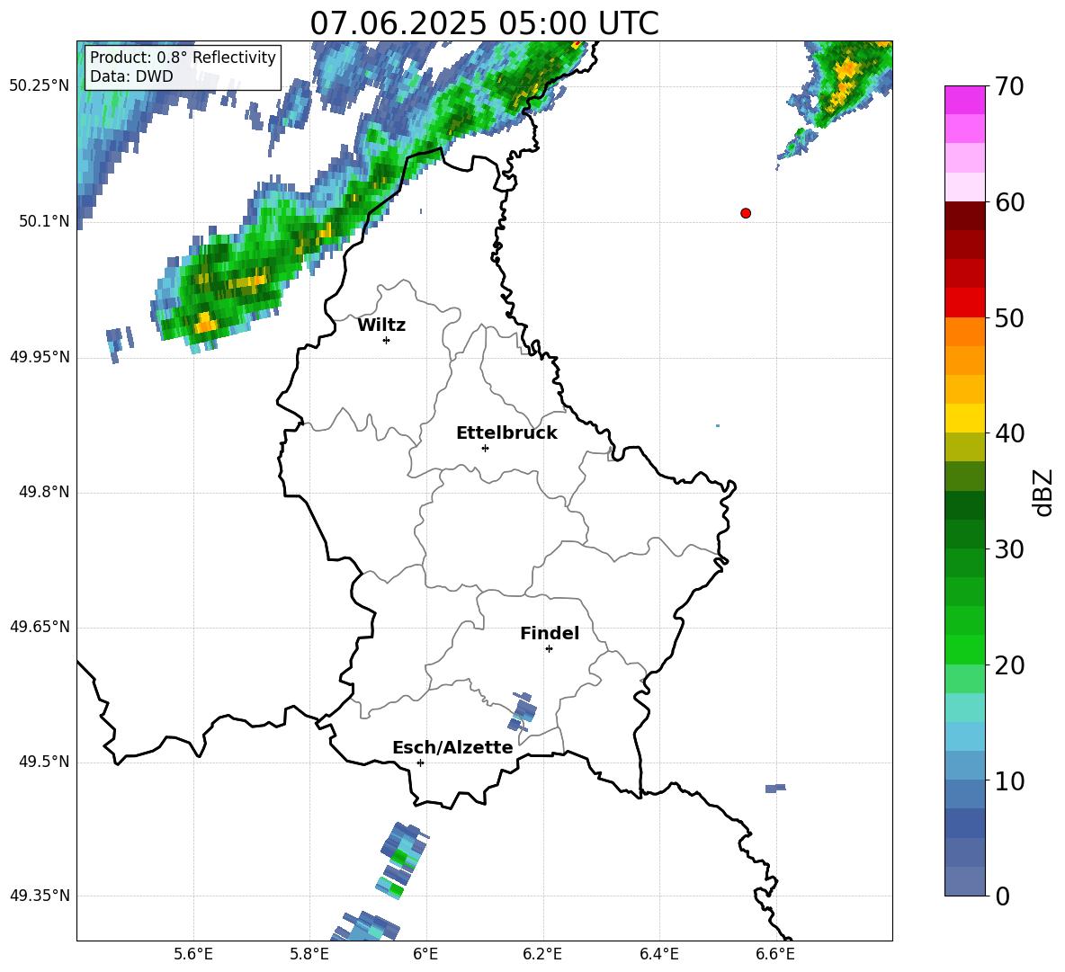The height and width of the screenshot is (972, 1065).
Task: Click the 49.5°N latitude tick label
Action: pos(44,762)
